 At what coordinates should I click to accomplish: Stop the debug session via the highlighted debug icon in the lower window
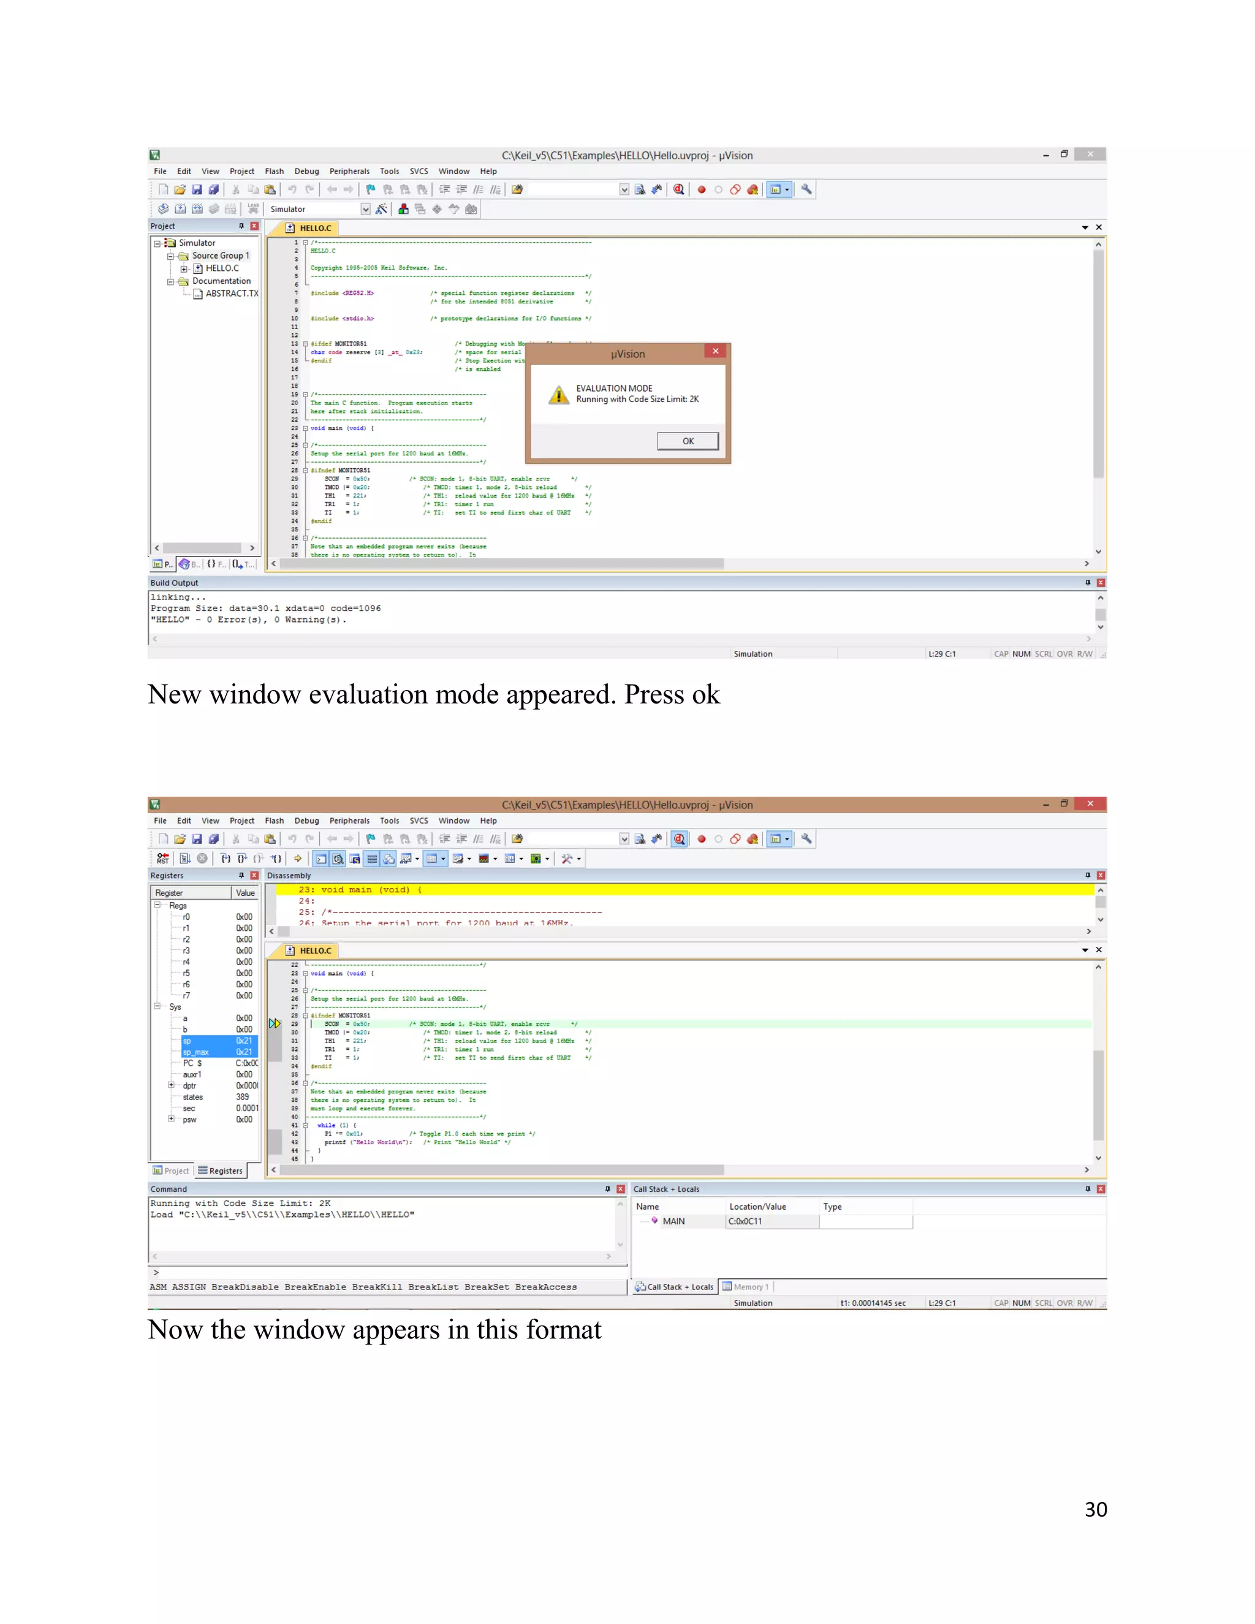679,839
